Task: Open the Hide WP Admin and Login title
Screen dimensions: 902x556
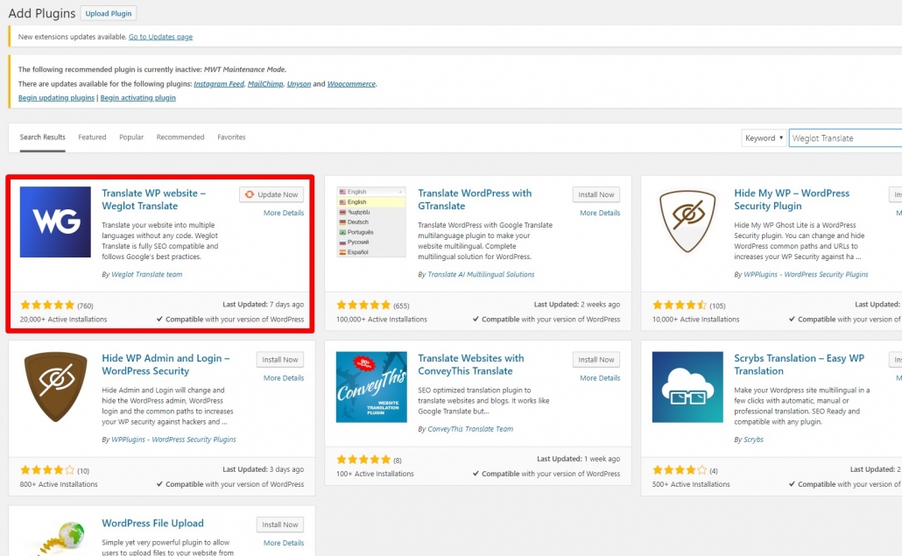Action: click(x=166, y=364)
